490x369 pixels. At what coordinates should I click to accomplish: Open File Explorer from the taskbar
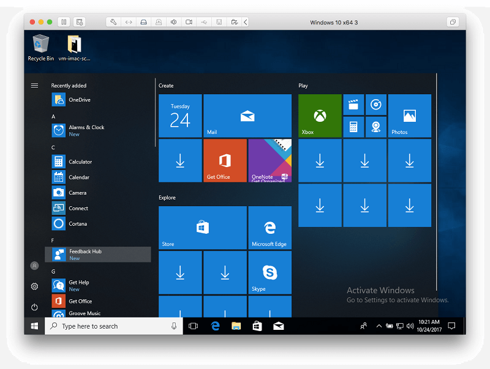236,326
